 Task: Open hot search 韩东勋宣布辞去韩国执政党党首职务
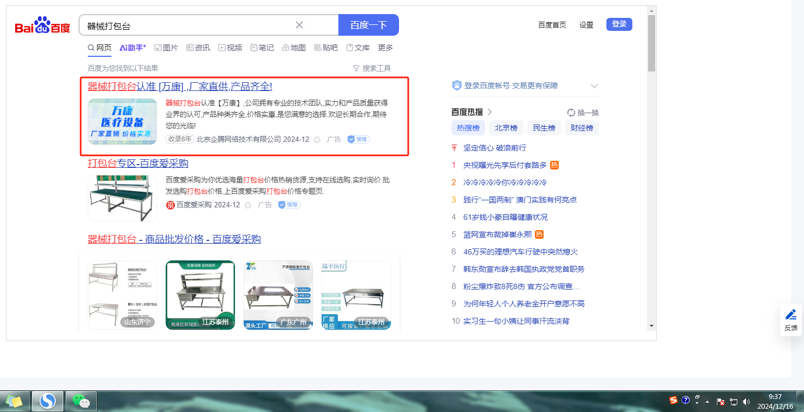coord(524,269)
